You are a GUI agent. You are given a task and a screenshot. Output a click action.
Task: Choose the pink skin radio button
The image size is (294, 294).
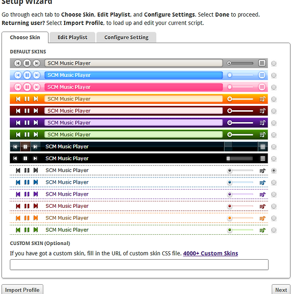click(273, 87)
